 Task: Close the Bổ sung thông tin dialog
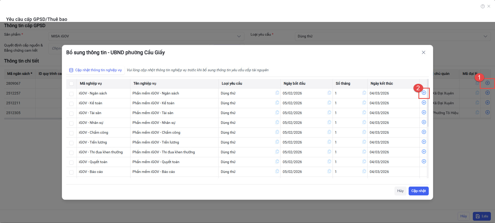423,52
